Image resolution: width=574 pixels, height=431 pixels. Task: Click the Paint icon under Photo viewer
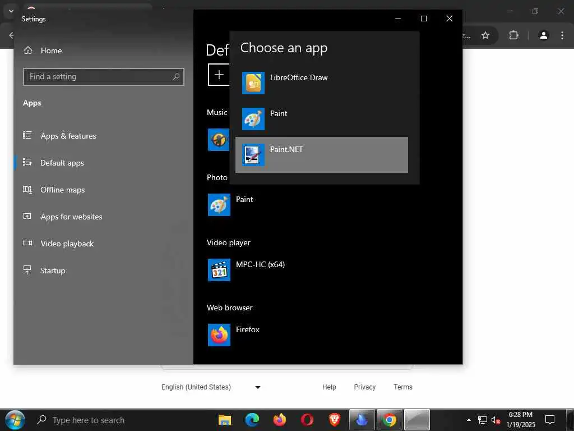(219, 205)
